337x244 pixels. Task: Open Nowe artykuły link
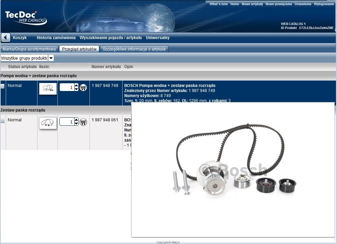pyautogui.click(x=252, y=4)
